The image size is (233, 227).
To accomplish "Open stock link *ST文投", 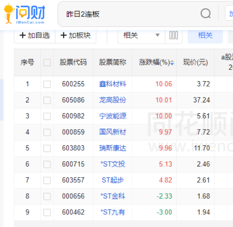I will 113,164.
